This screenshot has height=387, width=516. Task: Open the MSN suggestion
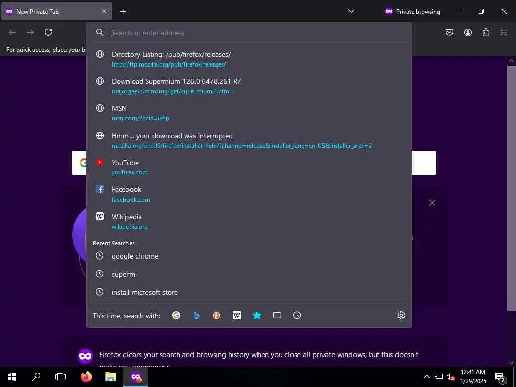pyautogui.click(x=249, y=113)
